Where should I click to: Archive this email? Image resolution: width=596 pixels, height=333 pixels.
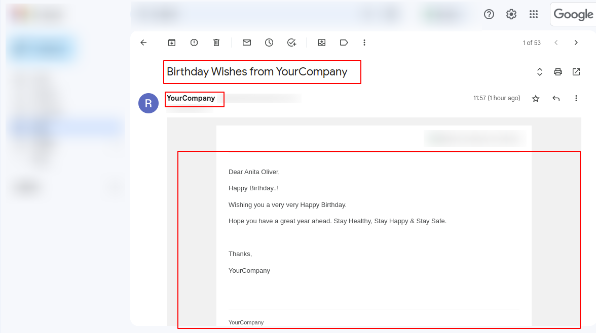[x=172, y=43]
